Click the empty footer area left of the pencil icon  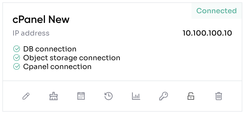(x=12, y=96)
